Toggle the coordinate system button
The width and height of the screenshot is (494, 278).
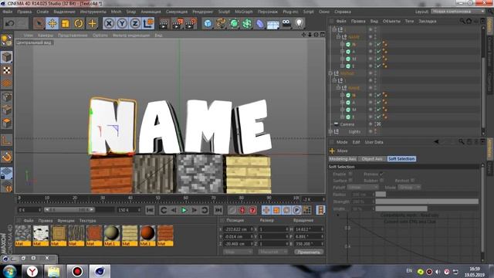pyautogui.click(x=148, y=23)
